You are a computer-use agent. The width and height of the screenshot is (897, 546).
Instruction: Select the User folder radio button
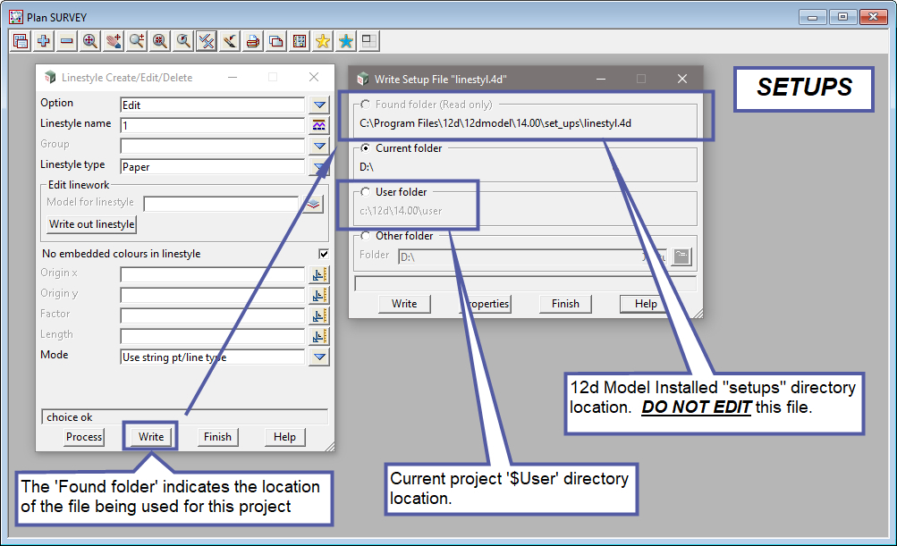[x=365, y=192]
